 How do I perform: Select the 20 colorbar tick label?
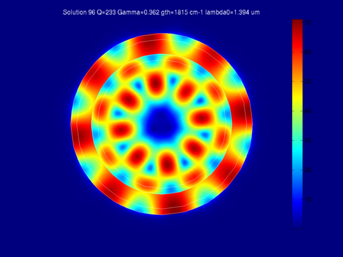tap(307, 170)
